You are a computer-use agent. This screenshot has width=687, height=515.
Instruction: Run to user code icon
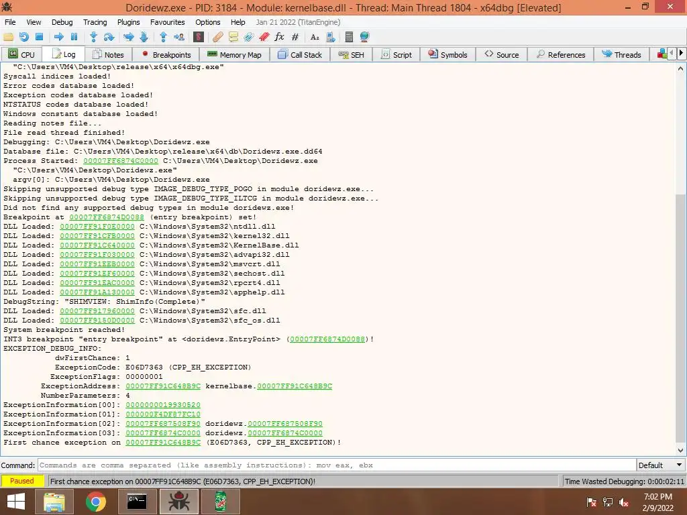pos(178,38)
